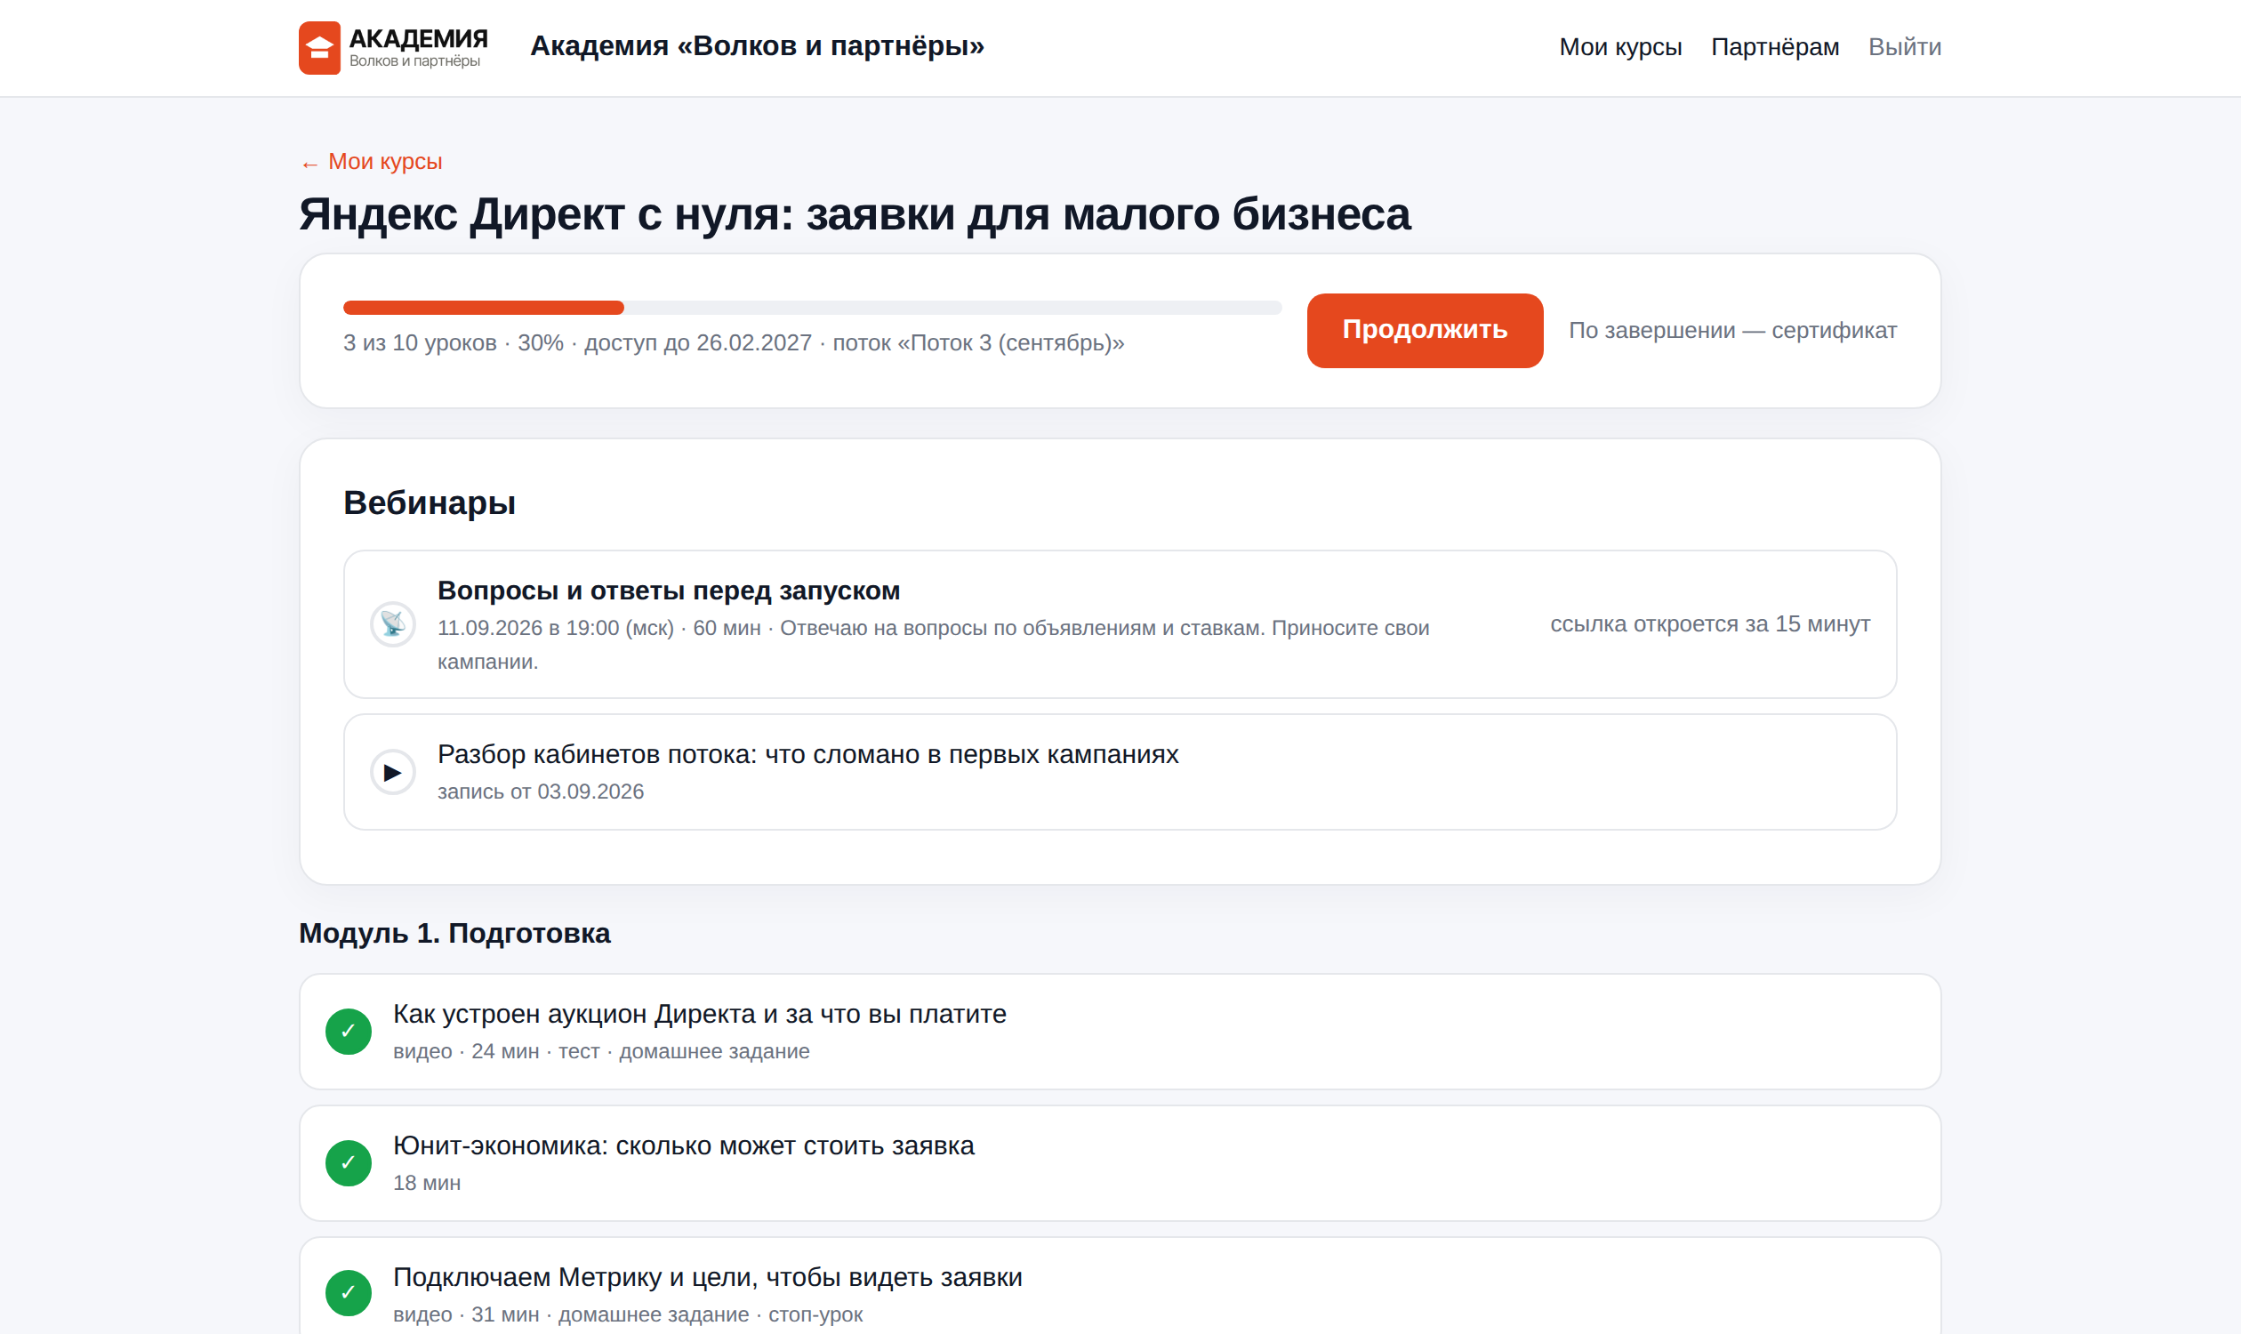Click 'запись от 03.09.2026' text
Screen dimensions: 2241x1334
tap(541, 792)
